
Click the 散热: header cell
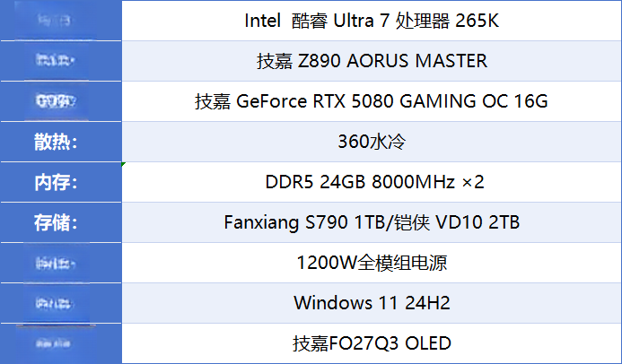(x=61, y=142)
